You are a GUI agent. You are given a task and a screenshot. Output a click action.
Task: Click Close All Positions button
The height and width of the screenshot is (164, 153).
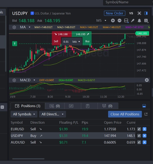tap(125, 114)
